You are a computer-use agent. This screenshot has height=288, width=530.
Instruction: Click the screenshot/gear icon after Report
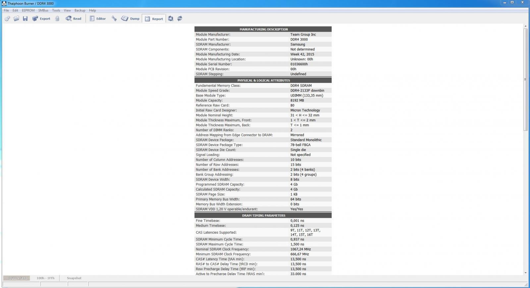click(x=171, y=19)
